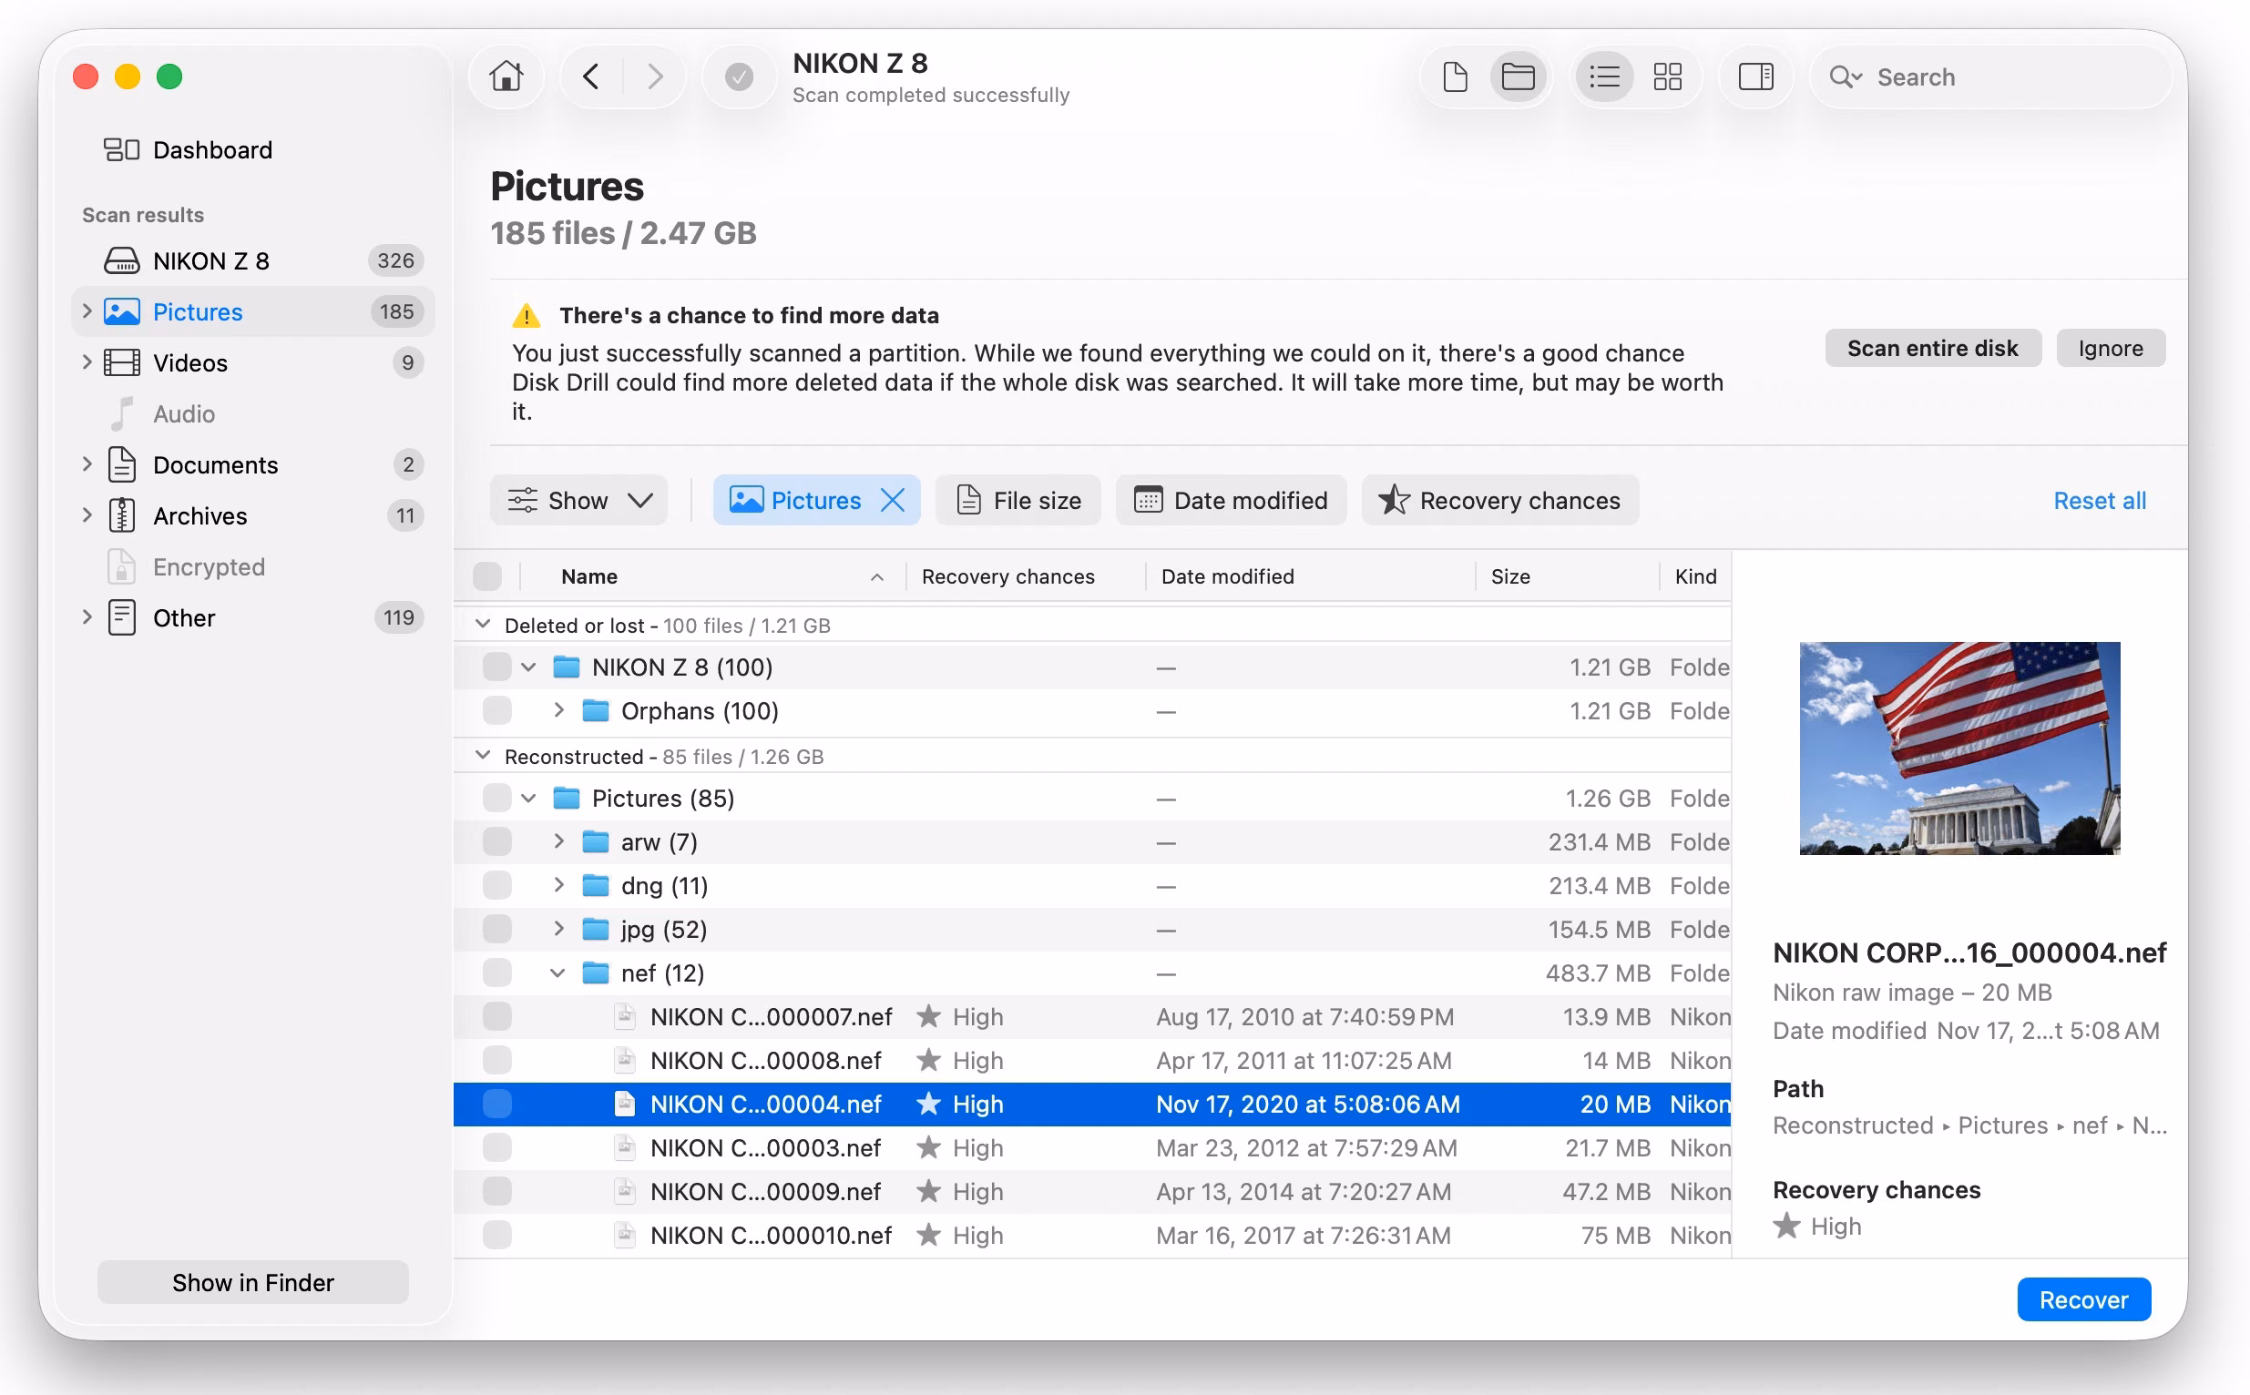Navigate back with left arrow
This screenshot has width=2250, height=1395.
tap(591, 76)
